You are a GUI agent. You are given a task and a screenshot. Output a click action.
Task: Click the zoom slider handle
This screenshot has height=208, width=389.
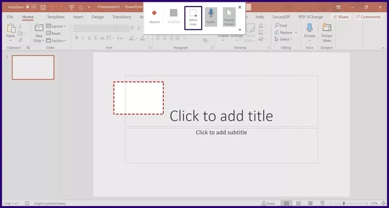pyautogui.click(x=343, y=204)
